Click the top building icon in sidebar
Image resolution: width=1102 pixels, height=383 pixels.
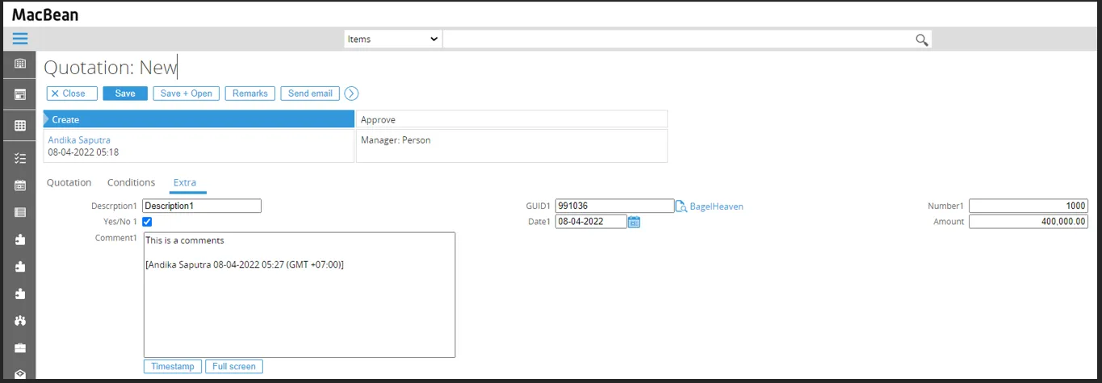(x=20, y=64)
